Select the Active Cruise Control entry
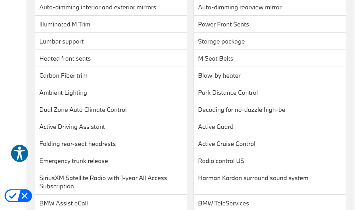Screen dimensions: 356x210 coord(226,144)
